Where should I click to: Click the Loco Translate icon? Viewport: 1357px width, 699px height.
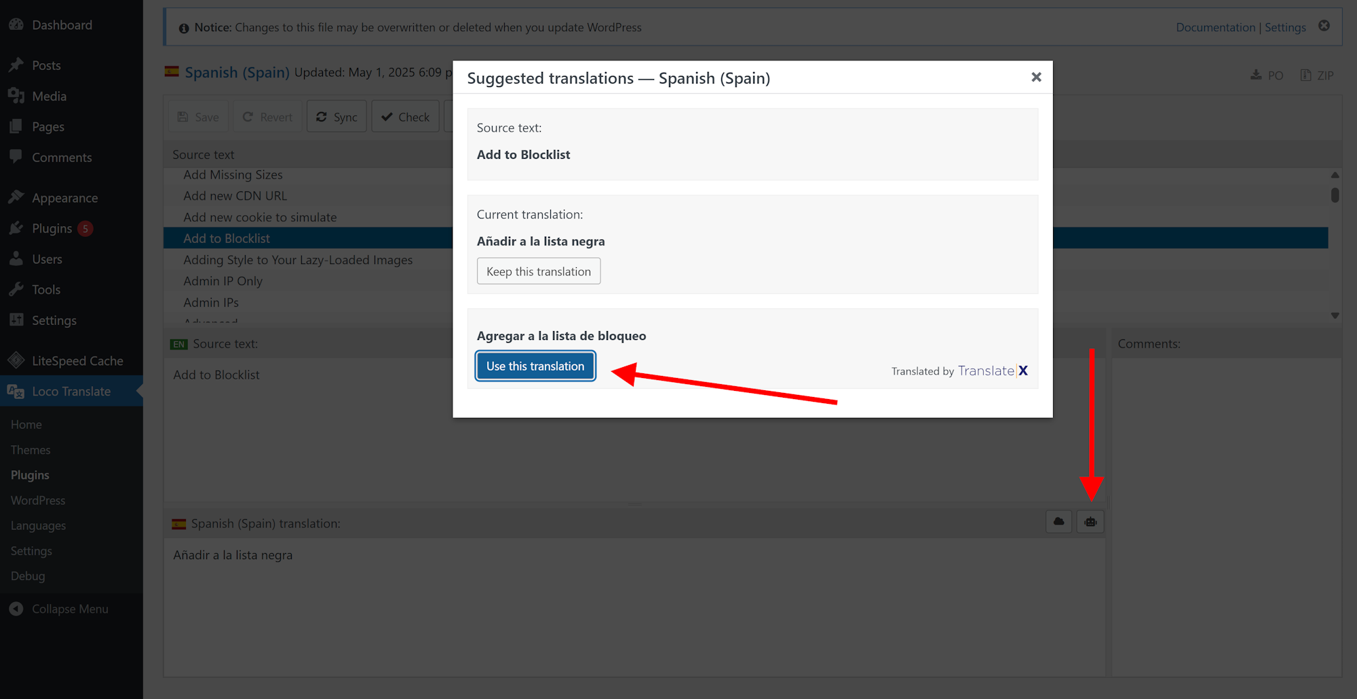pos(16,391)
